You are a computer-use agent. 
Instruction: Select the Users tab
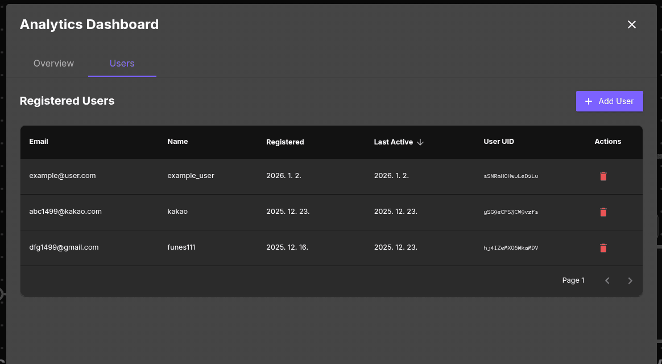point(122,63)
